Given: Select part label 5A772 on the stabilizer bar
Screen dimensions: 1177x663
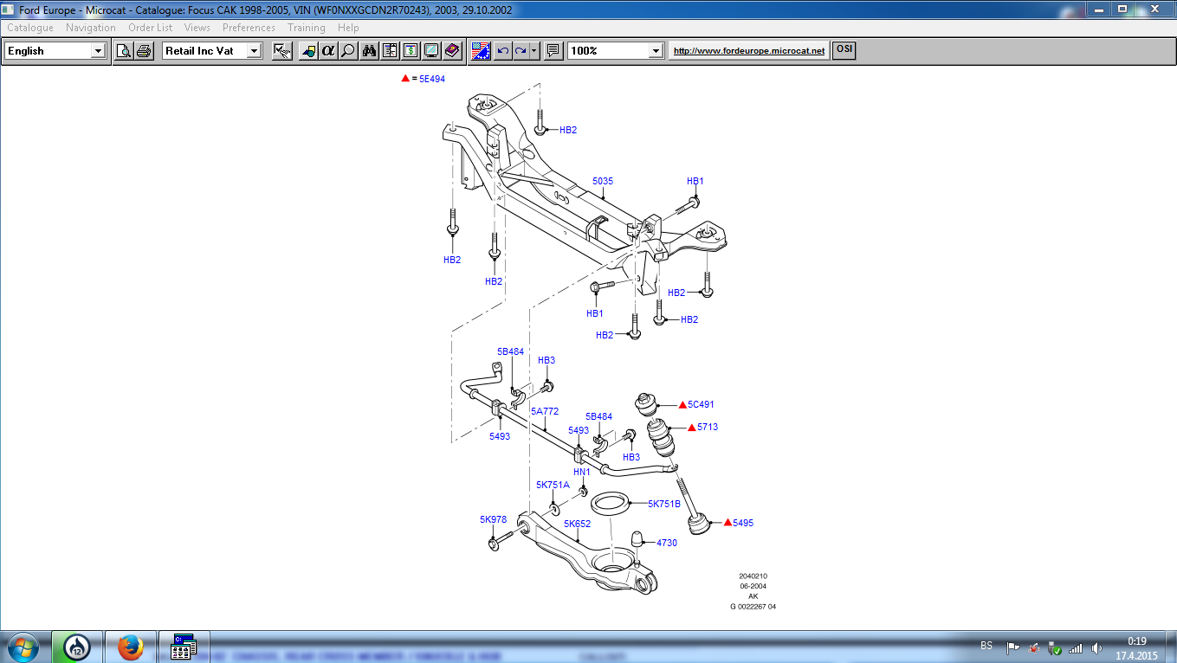Looking at the screenshot, I should tap(545, 411).
